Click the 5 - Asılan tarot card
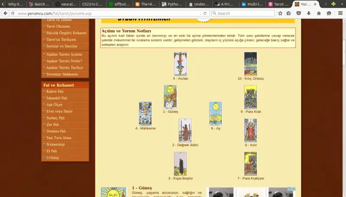 tap(180, 64)
